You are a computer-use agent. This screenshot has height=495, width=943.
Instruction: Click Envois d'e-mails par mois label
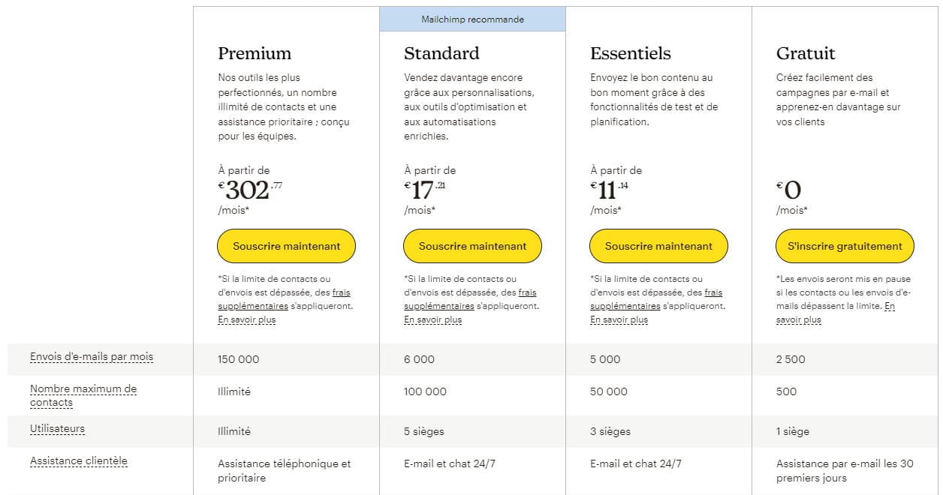pyautogui.click(x=92, y=356)
